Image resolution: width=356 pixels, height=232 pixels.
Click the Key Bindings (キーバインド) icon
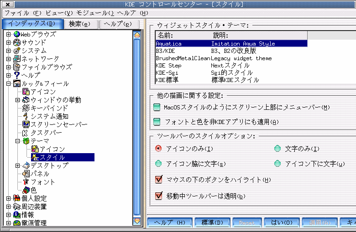tap(26, 108)
